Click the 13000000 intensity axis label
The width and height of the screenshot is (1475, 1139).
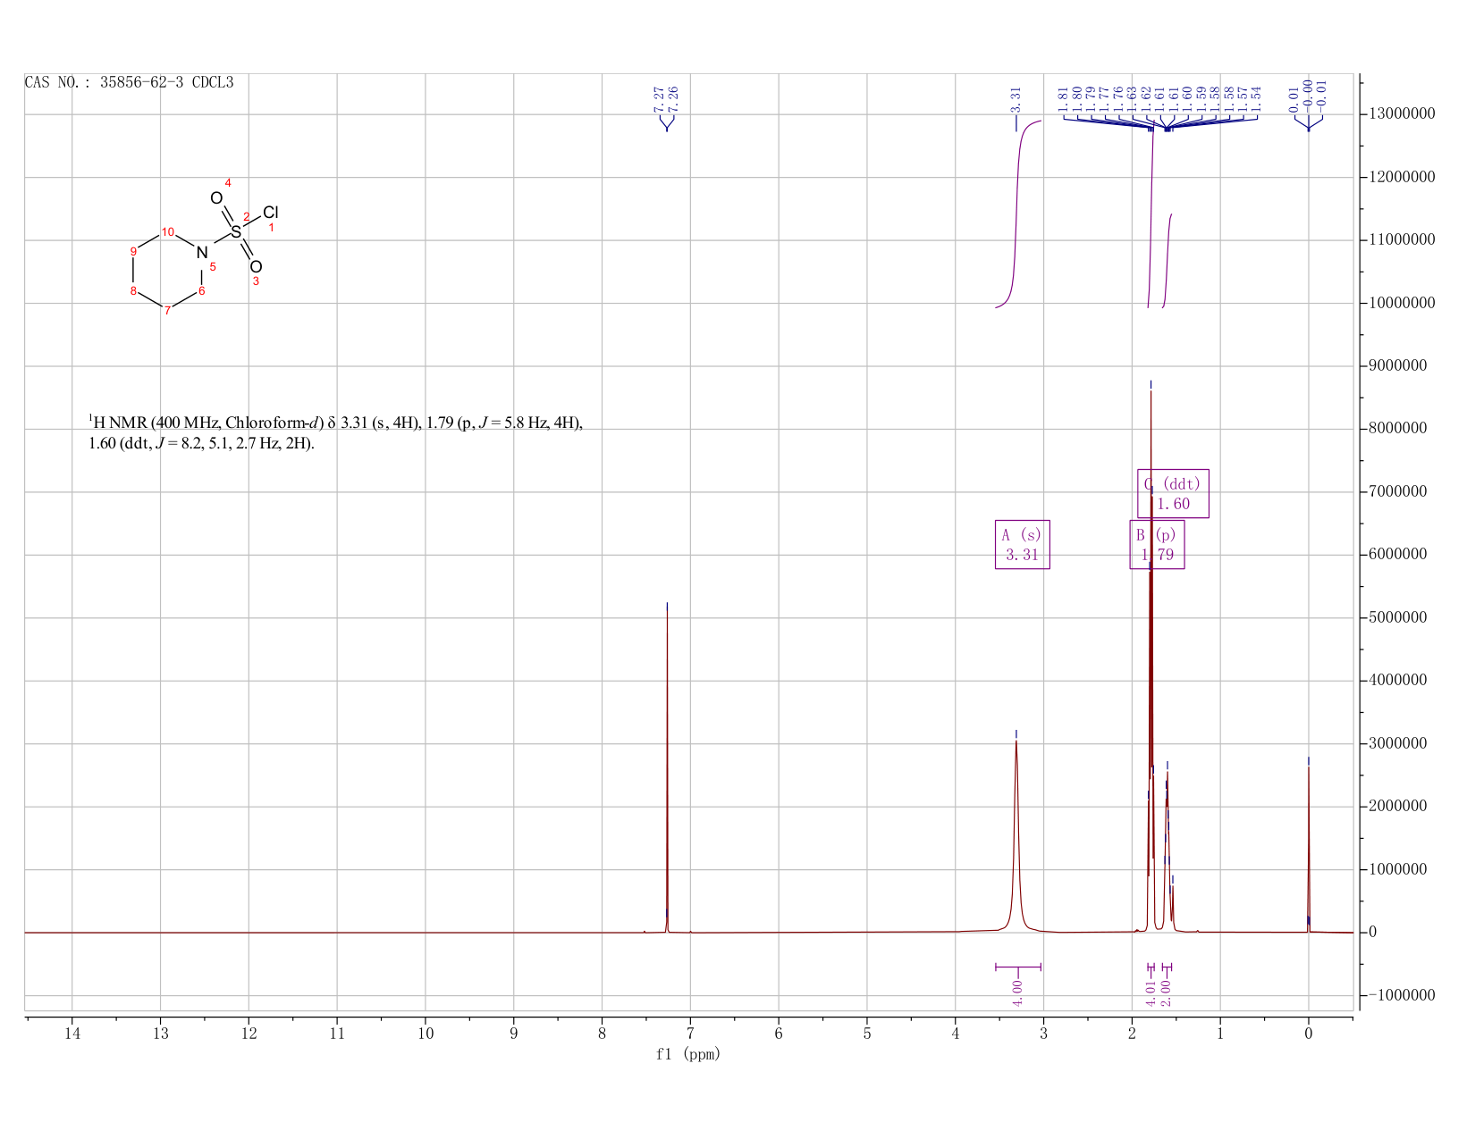tap(1399, 114)
